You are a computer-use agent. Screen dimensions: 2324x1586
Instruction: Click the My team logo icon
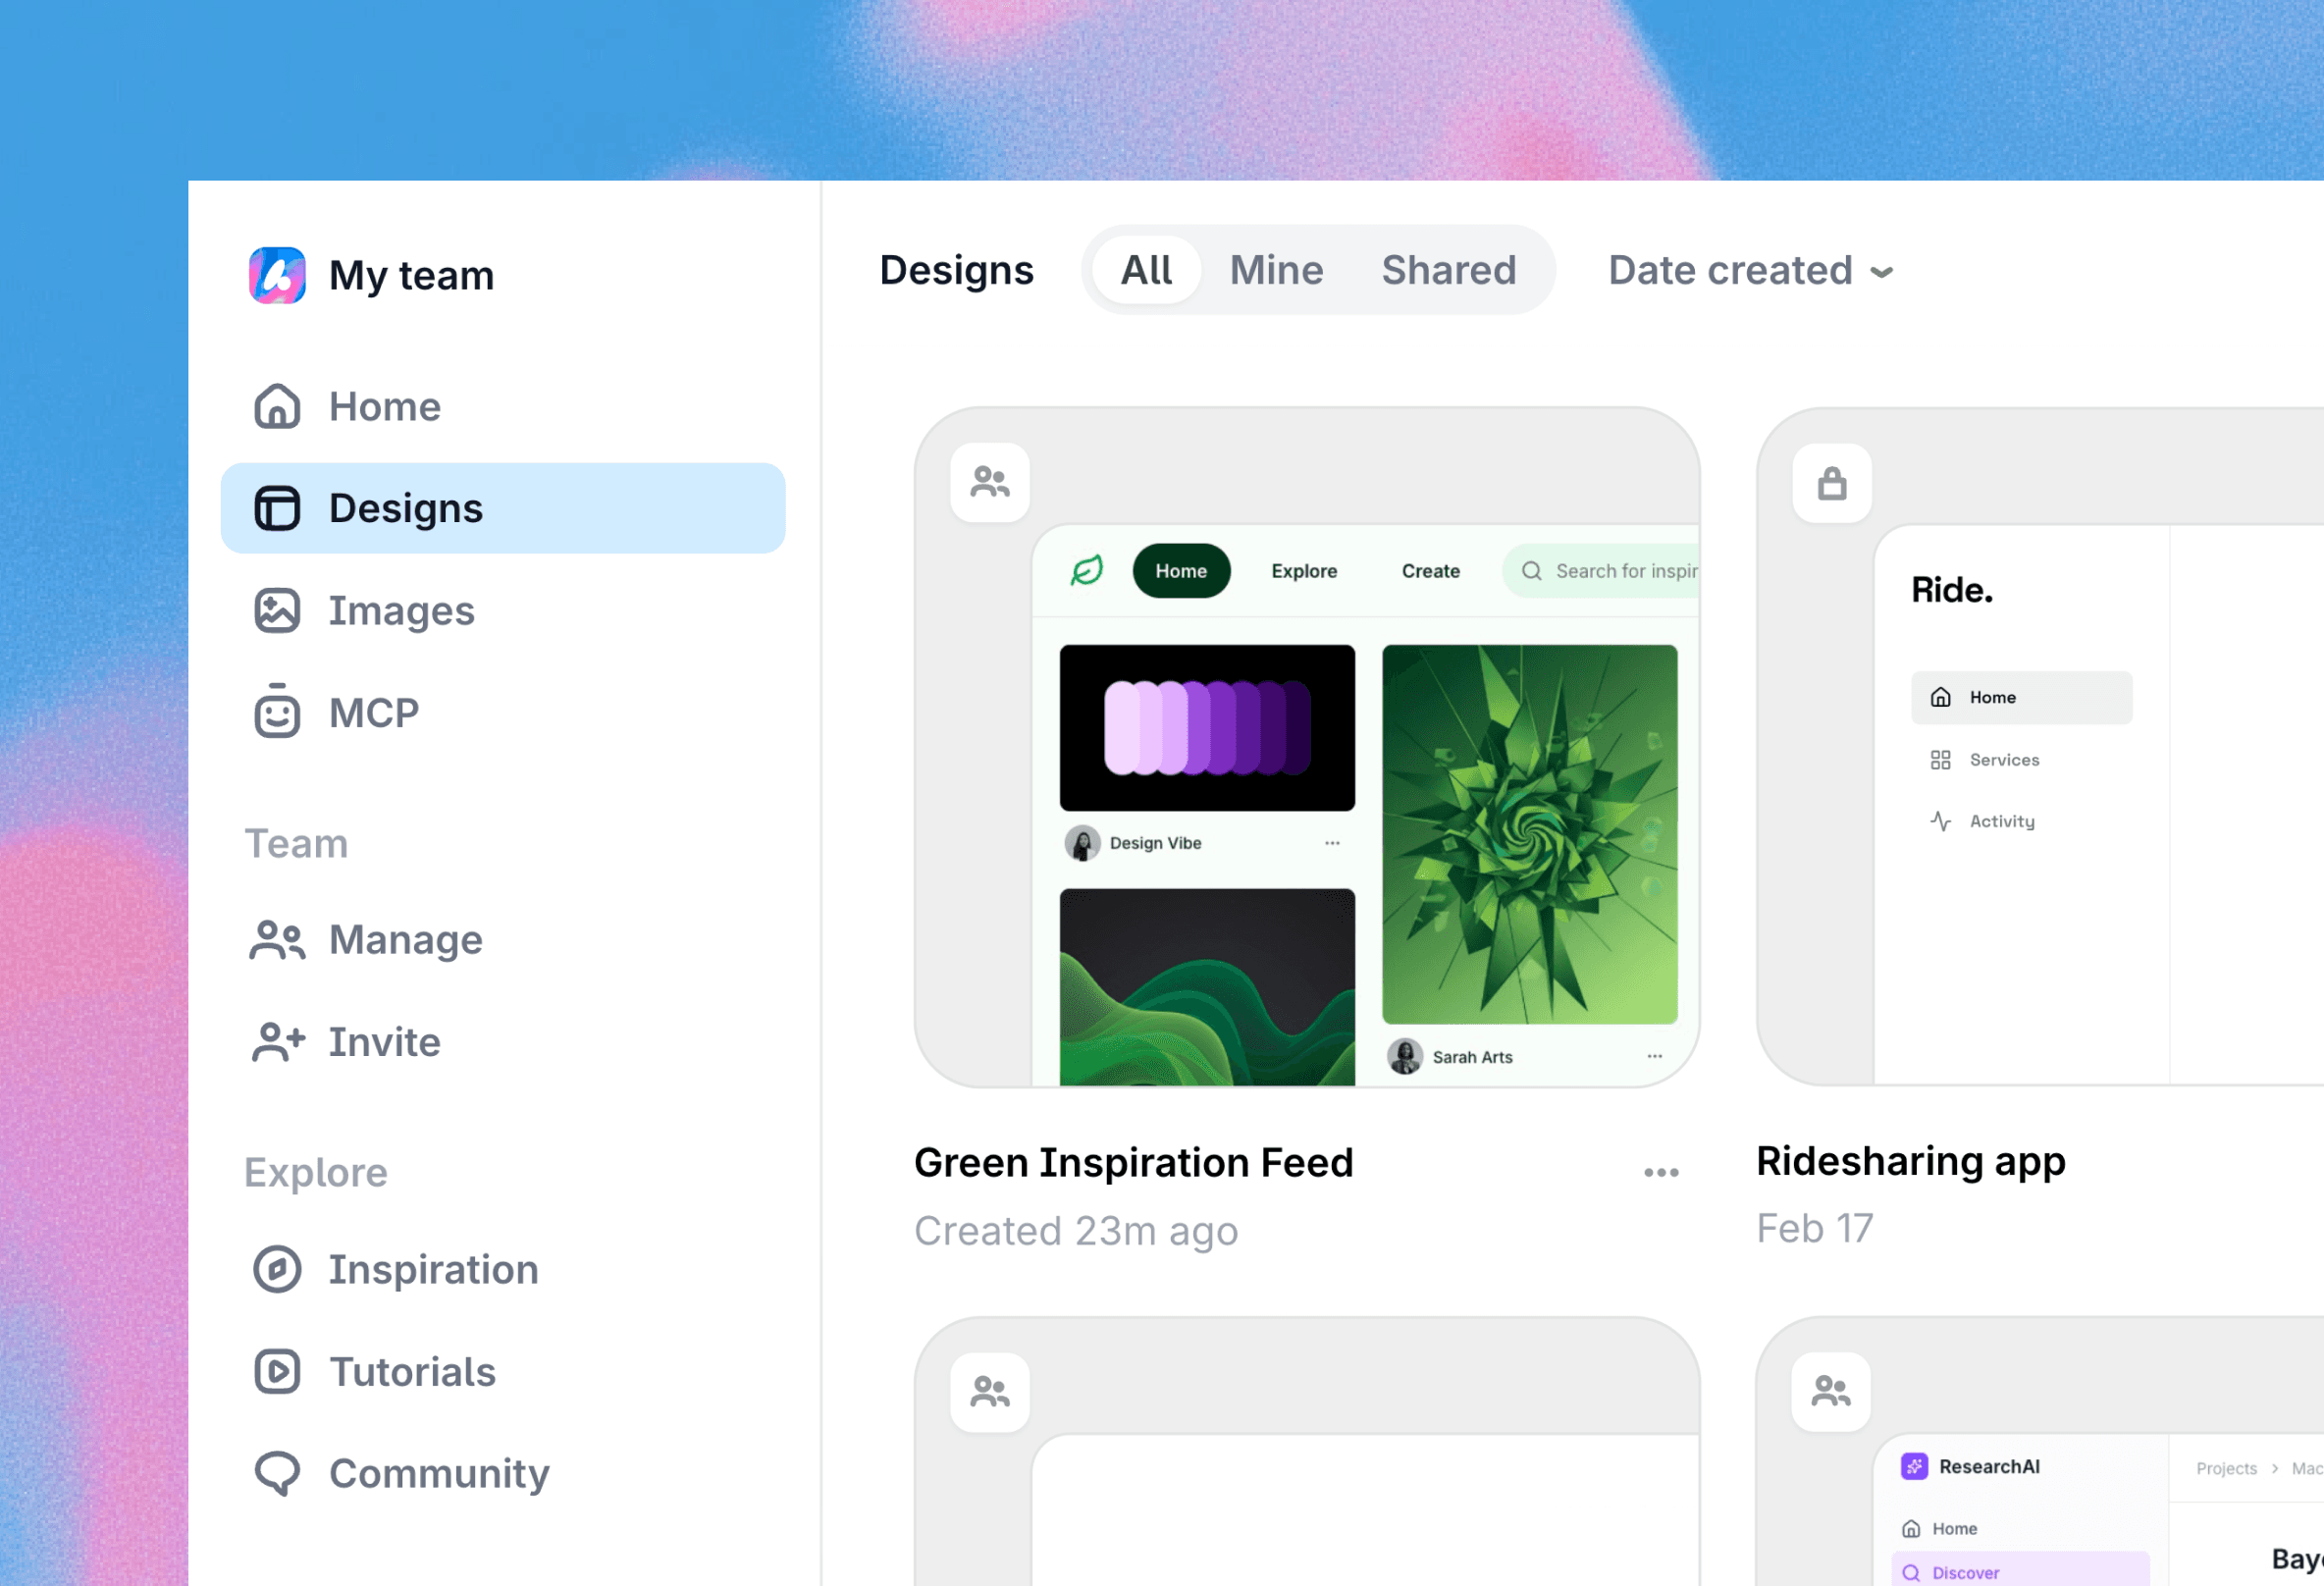(277, 275)
